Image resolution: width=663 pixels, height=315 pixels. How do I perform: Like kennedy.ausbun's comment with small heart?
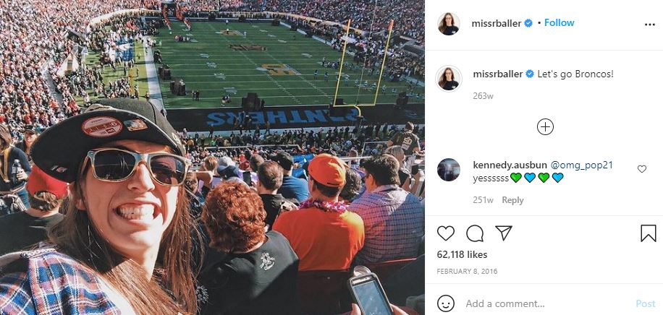(641, 169)
